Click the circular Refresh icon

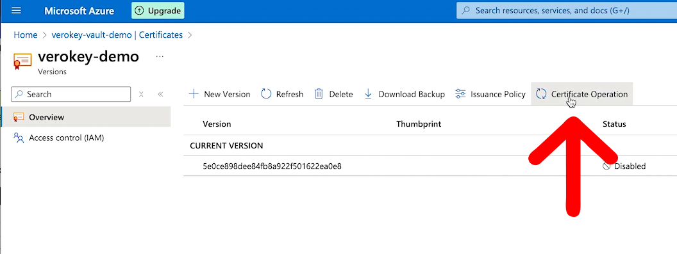tap(266, 94)
